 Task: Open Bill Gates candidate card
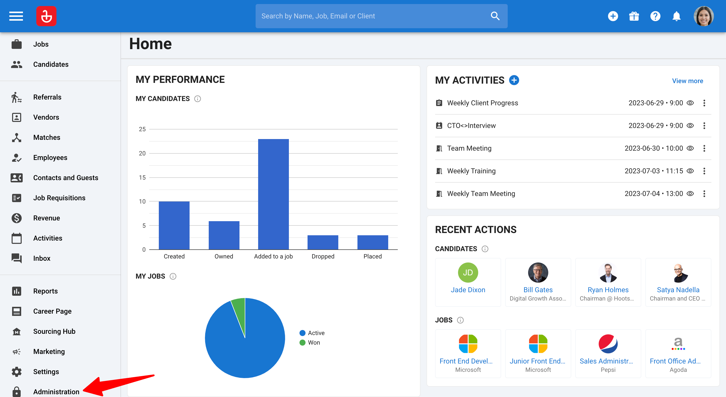[x=538, y=282]
